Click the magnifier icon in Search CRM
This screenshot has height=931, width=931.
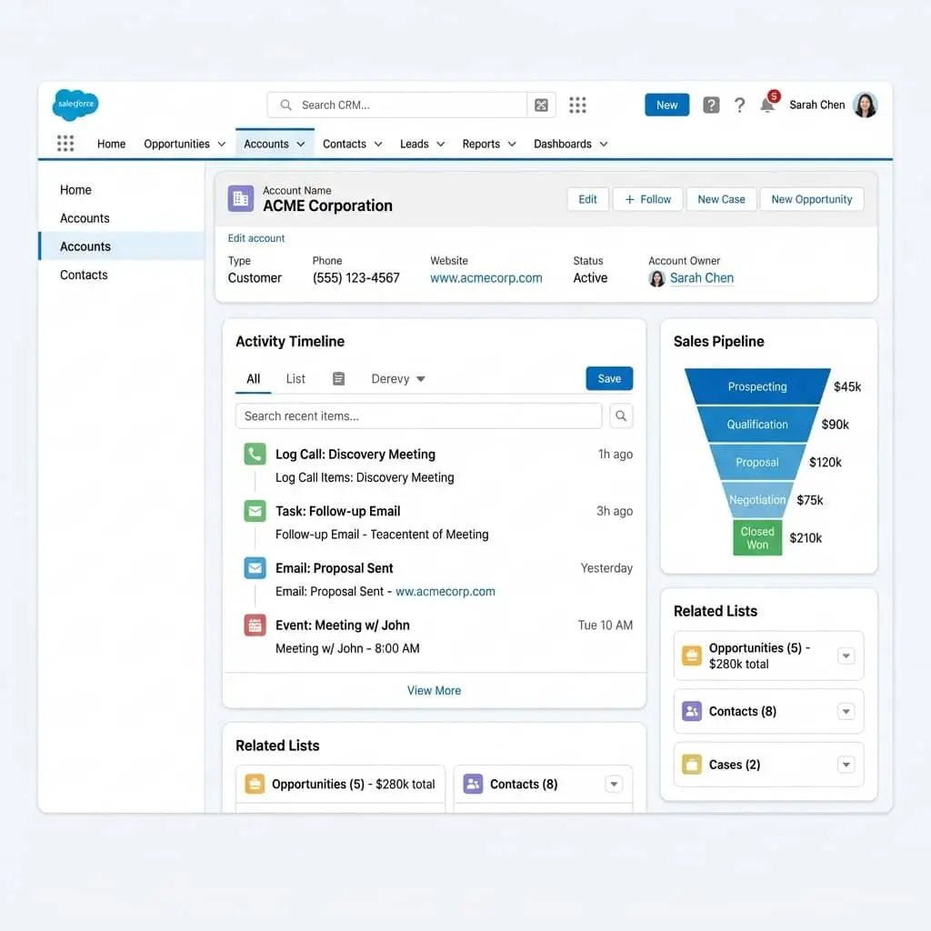click(285, 105)
